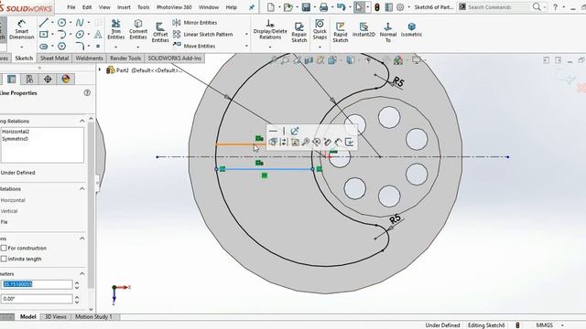This screenshot has width=586, height=329.
Task: Select the Smart Dimension tool
Action: [21, 29]
